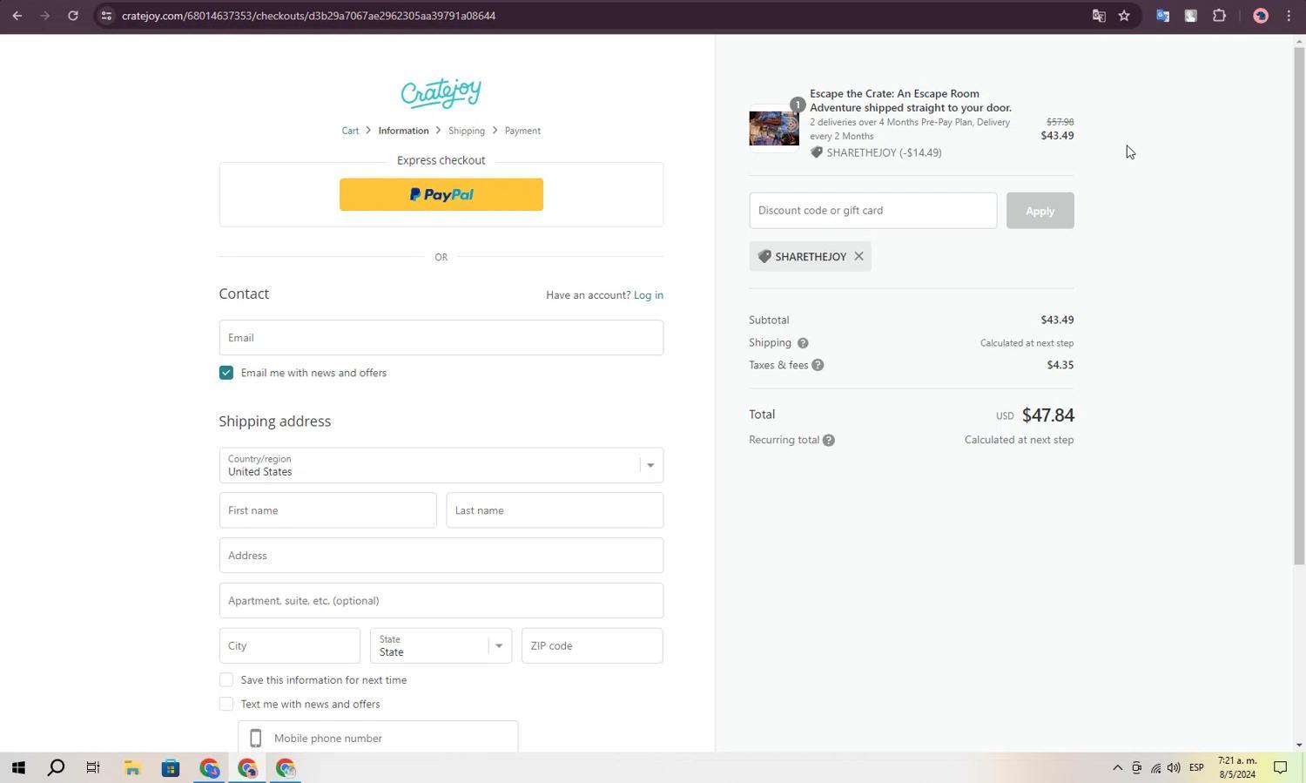The image size is (1306, 783).
Task: Focus the Apartment, suite field
Action: [441, 601]
